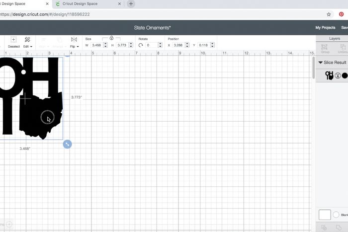
Task: Click the Deselect tool icon
Action: pyautogui.click(x=13, y=40)
